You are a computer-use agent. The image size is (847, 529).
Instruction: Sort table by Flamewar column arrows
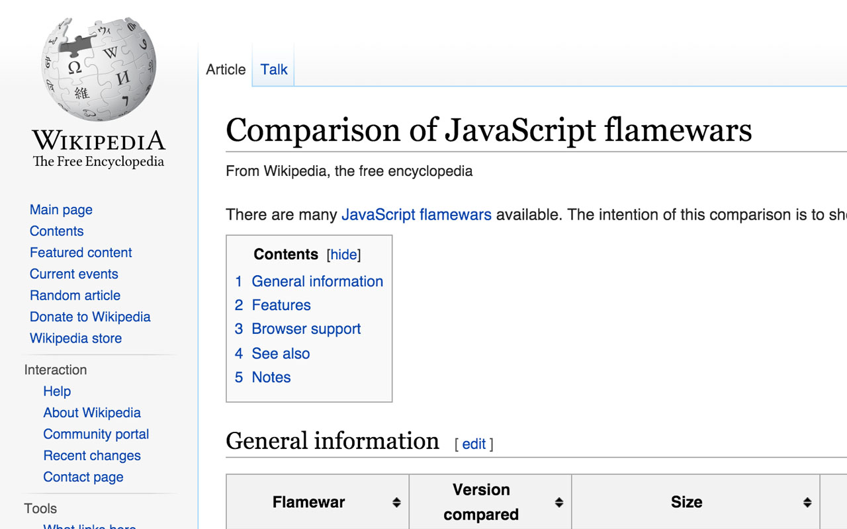coord(396,503)
